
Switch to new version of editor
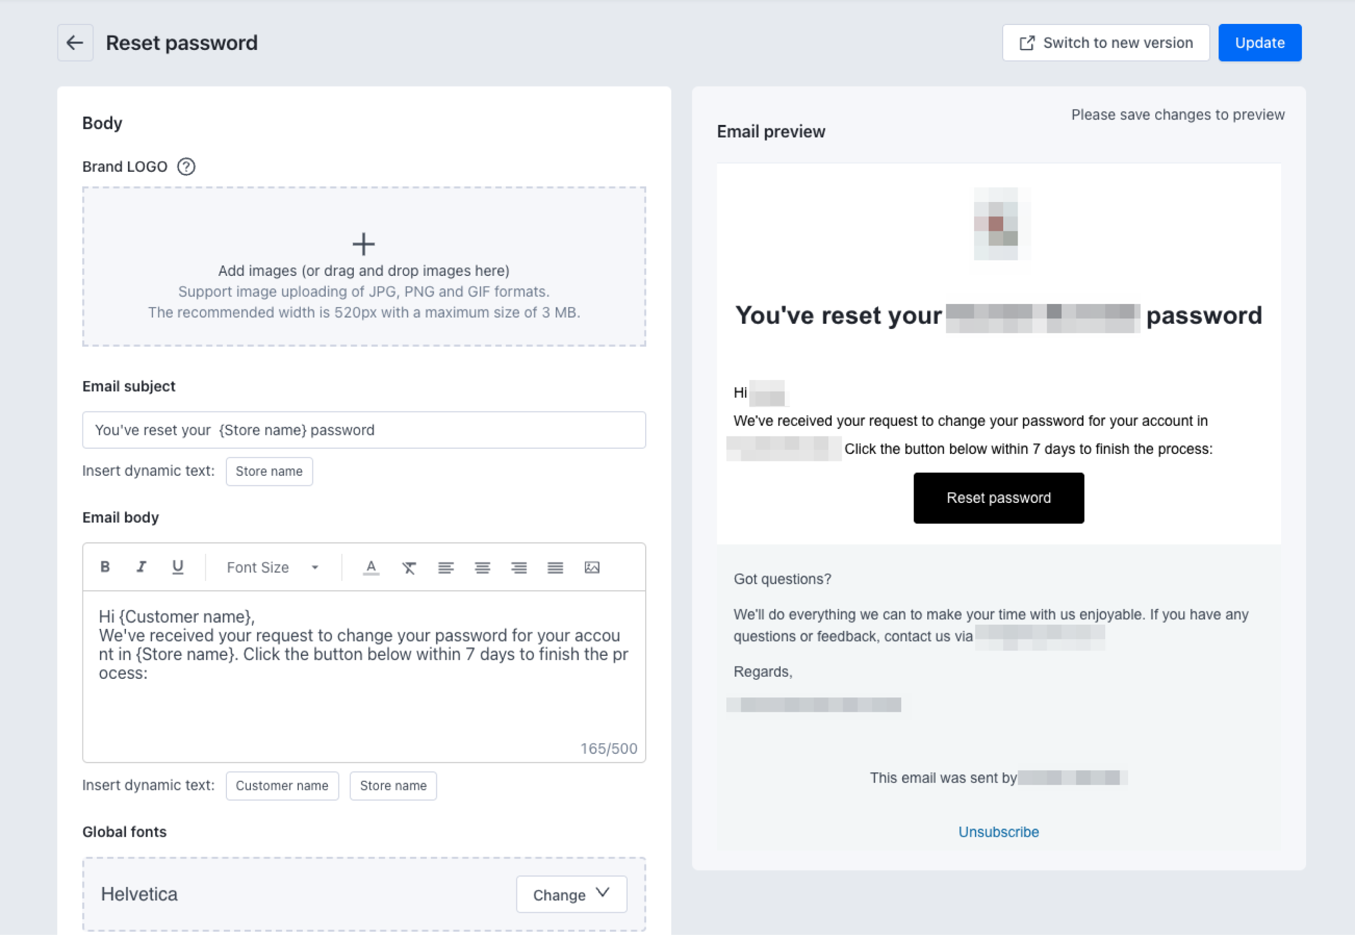tap(1106, 43)
